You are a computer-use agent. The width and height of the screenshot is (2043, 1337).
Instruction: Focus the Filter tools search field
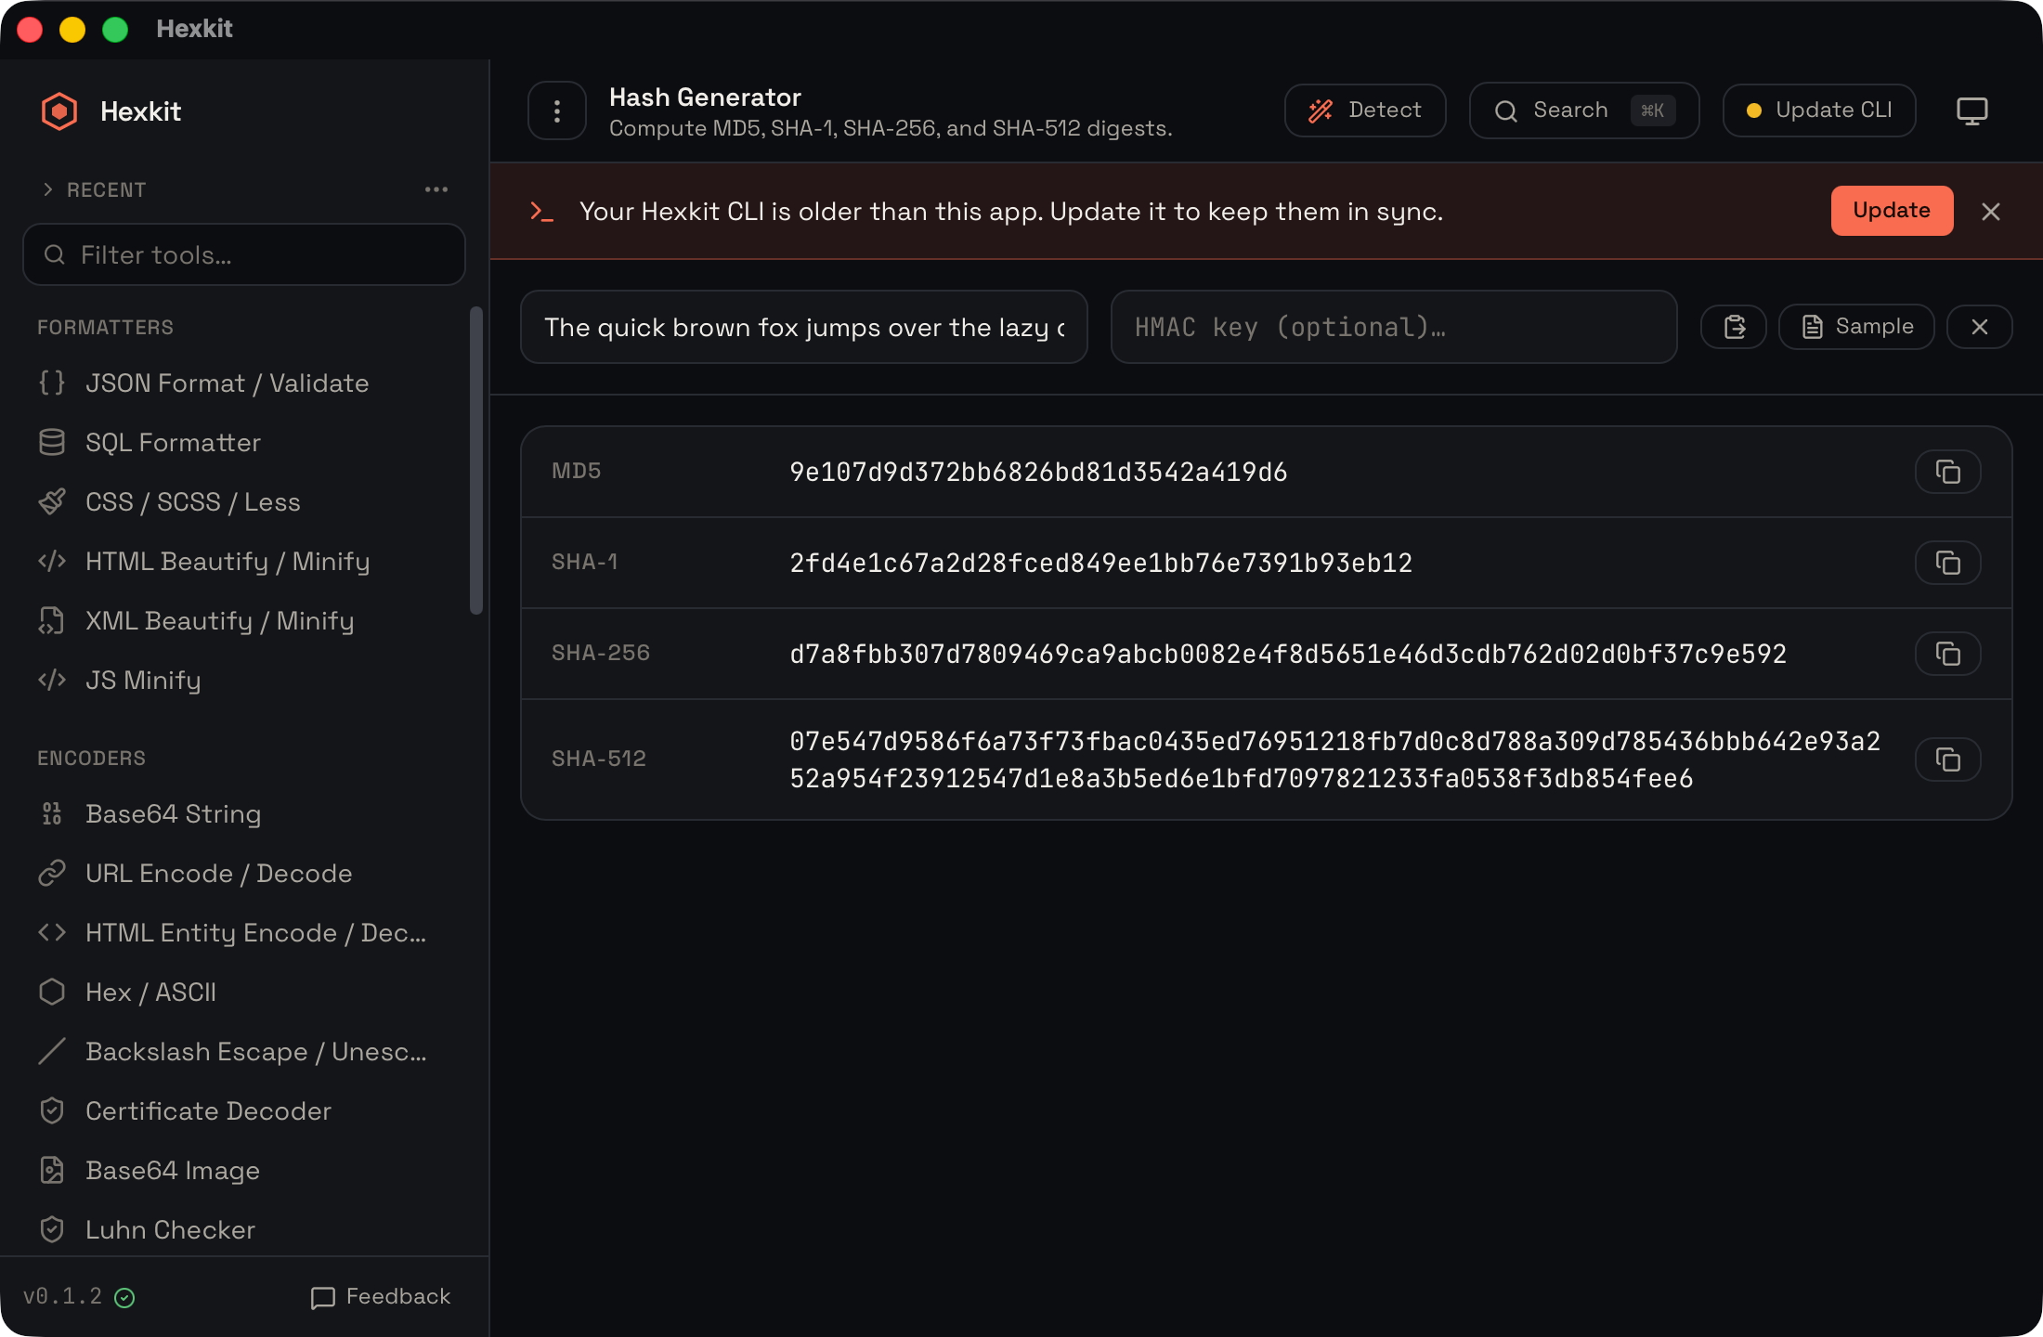coord(244,254)
